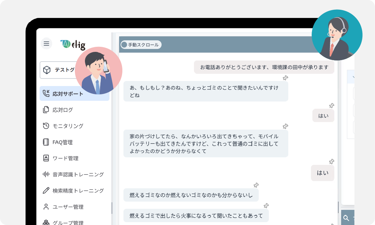The width and height of the screenshot is (375, 225).
Task: Open グループ管理 from the sidebar
Action: tap(68, 222)
